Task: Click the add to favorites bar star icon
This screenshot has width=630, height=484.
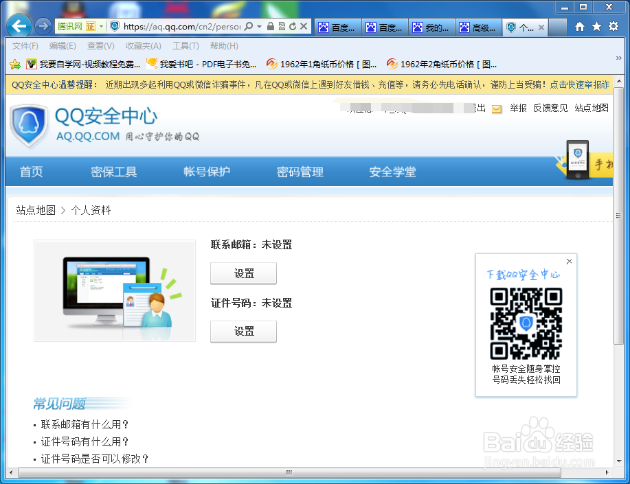Action: [x=15, y=65]
